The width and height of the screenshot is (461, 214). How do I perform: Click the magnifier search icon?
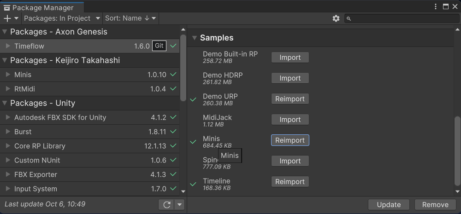click(349, 19)
